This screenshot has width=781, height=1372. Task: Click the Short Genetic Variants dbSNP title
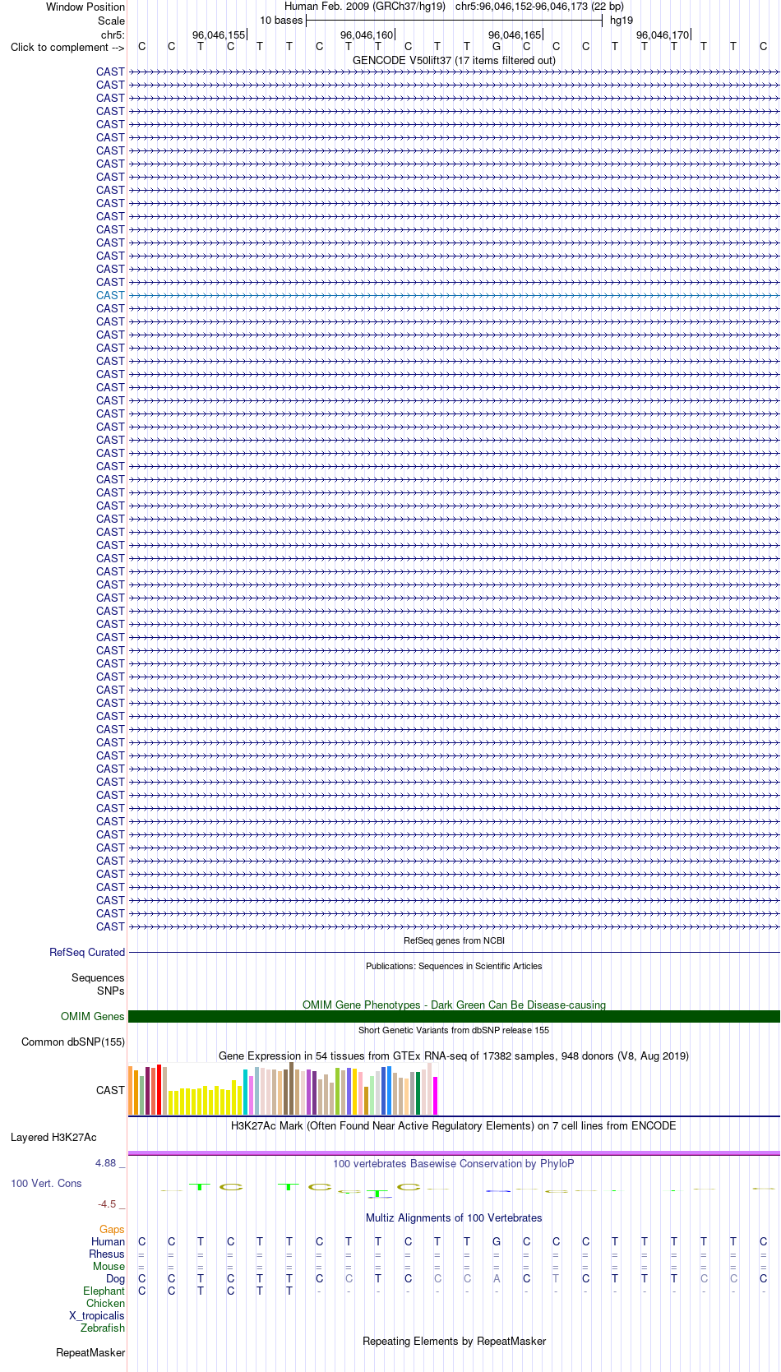tap(454, 1030)
